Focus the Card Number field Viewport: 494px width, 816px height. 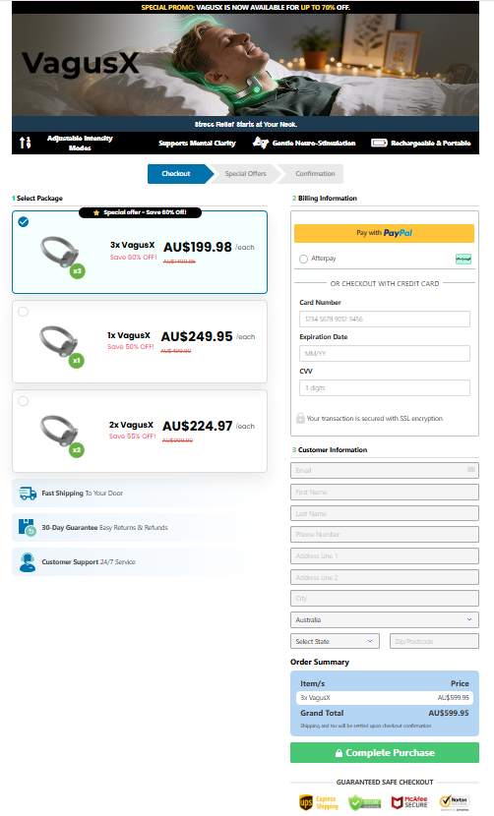point(385,319)
